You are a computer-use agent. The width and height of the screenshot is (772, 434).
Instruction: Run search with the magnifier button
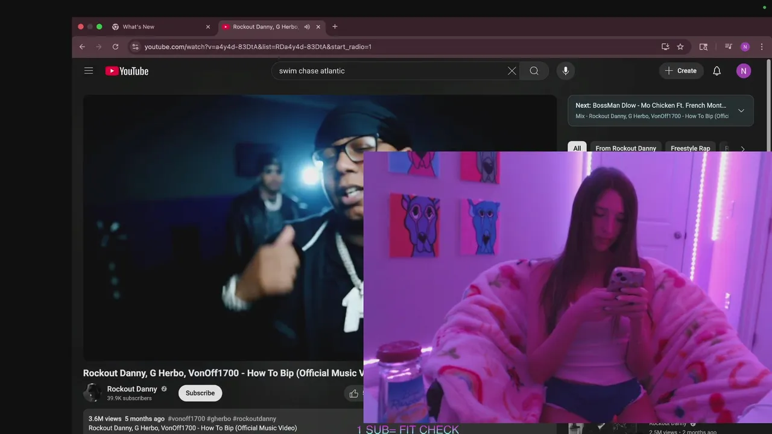pyautogui.click(x=534, y=71)
